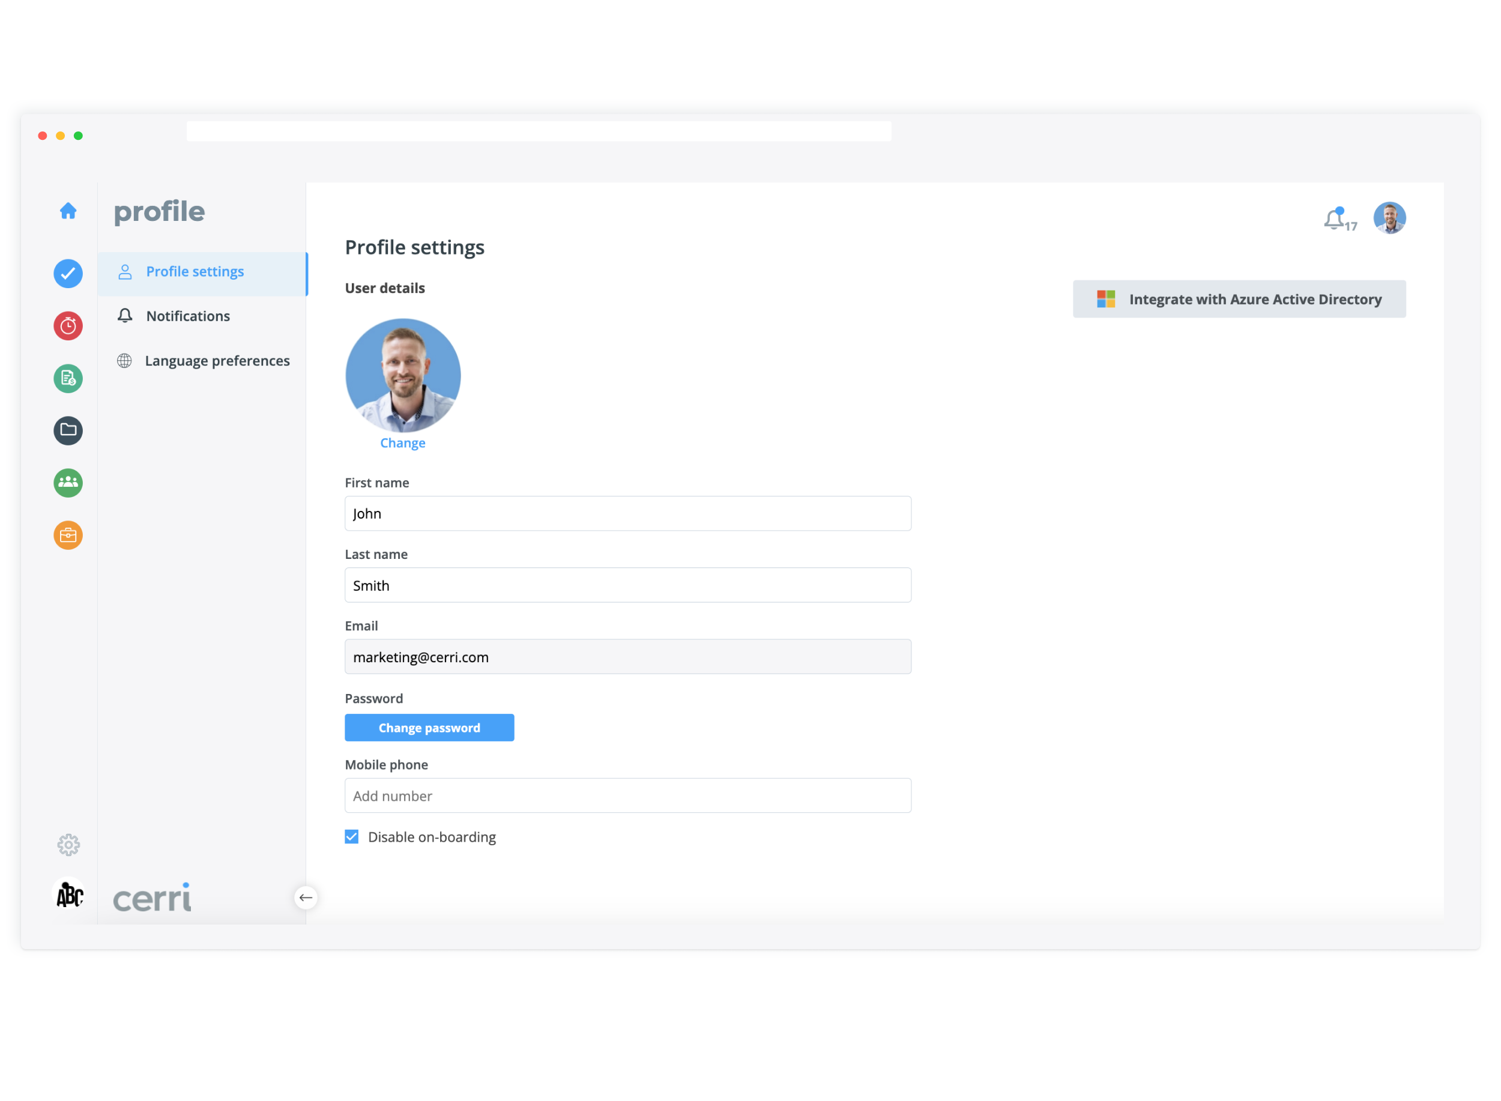Image resolution: width=1501 pixels, height=1101 pixels.
Task: Open settings gear in left sidebar
Action: (x=68, y=845)
